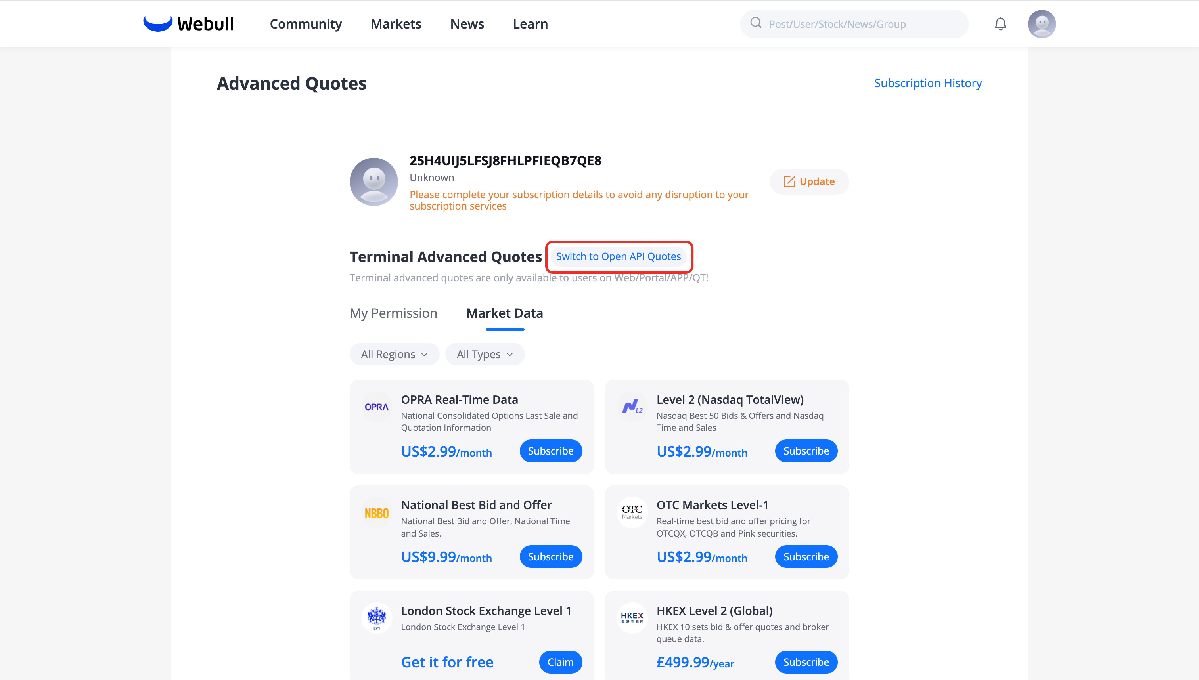Click the OTC Markets US$2.99/month price
Viewport: 1199px width, 680px height.
click(702, 557)
